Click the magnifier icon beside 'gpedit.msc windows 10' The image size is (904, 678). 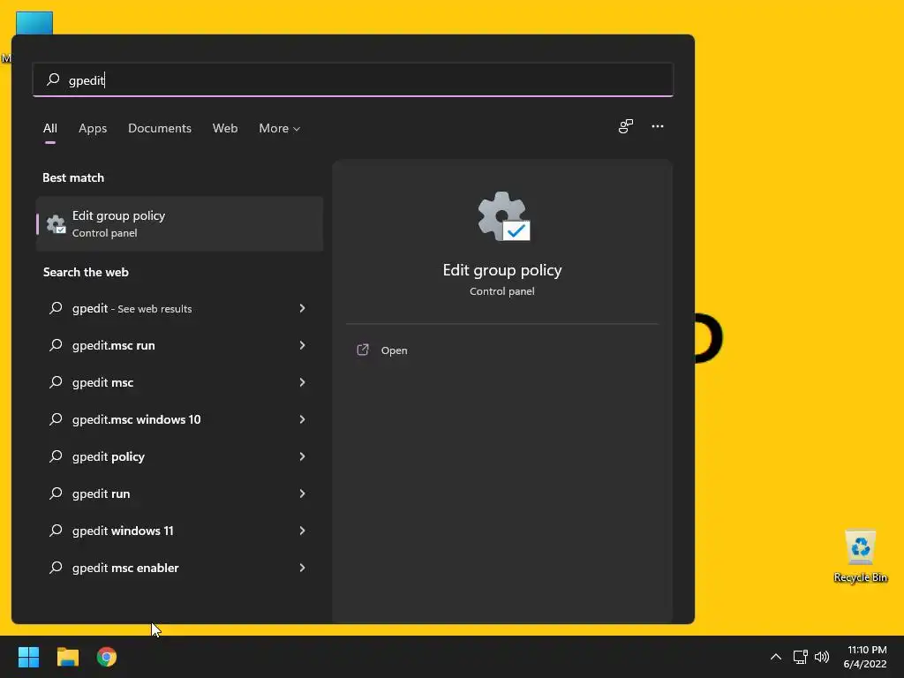tap(56, 418)
